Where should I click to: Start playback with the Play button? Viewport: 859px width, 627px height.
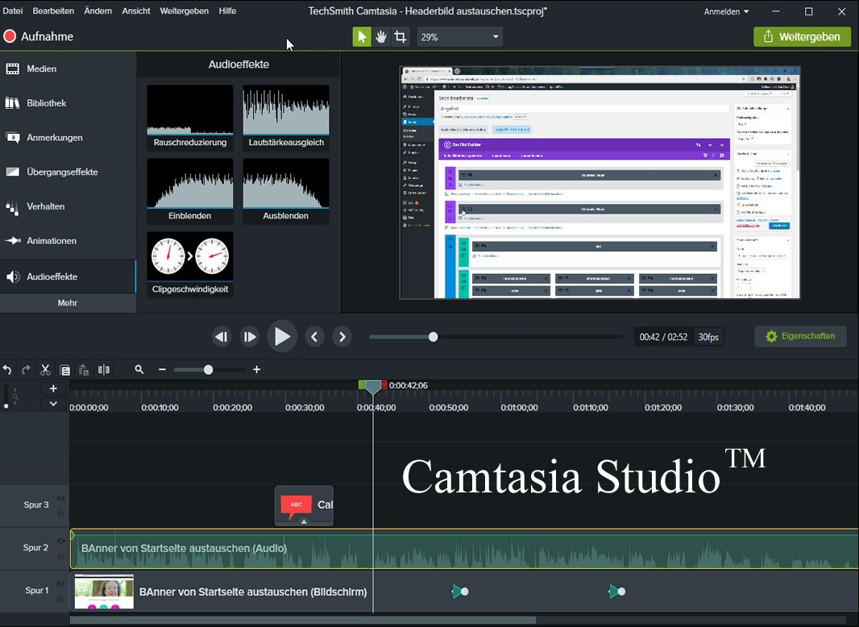pos(281,337)
